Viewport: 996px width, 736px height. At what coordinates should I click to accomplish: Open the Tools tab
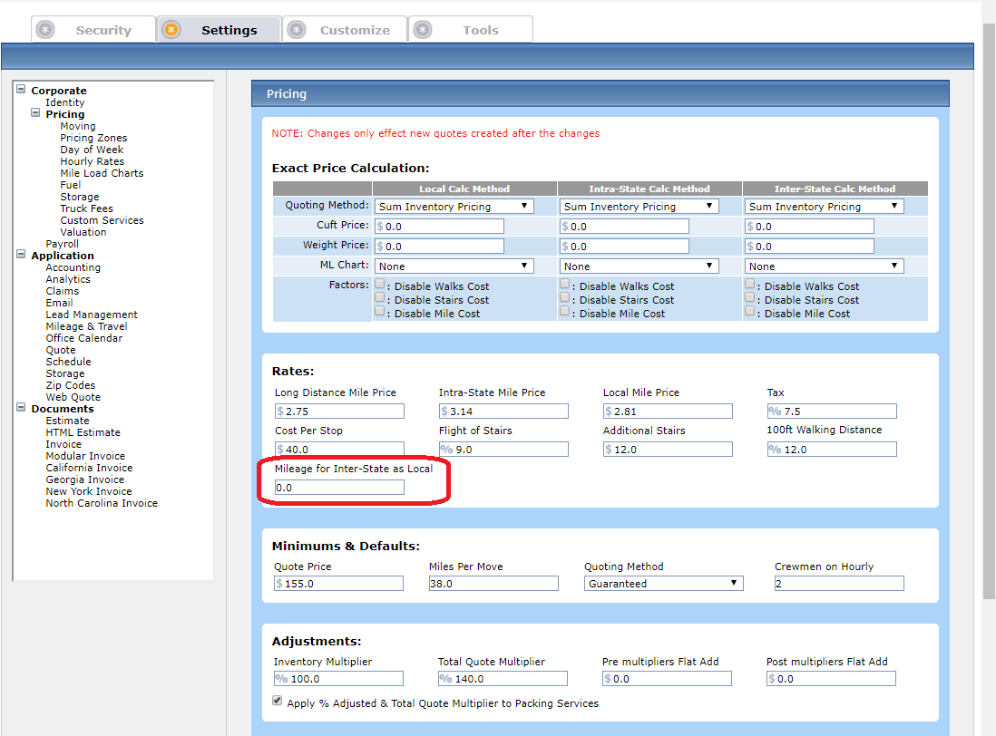coord(471,29)
